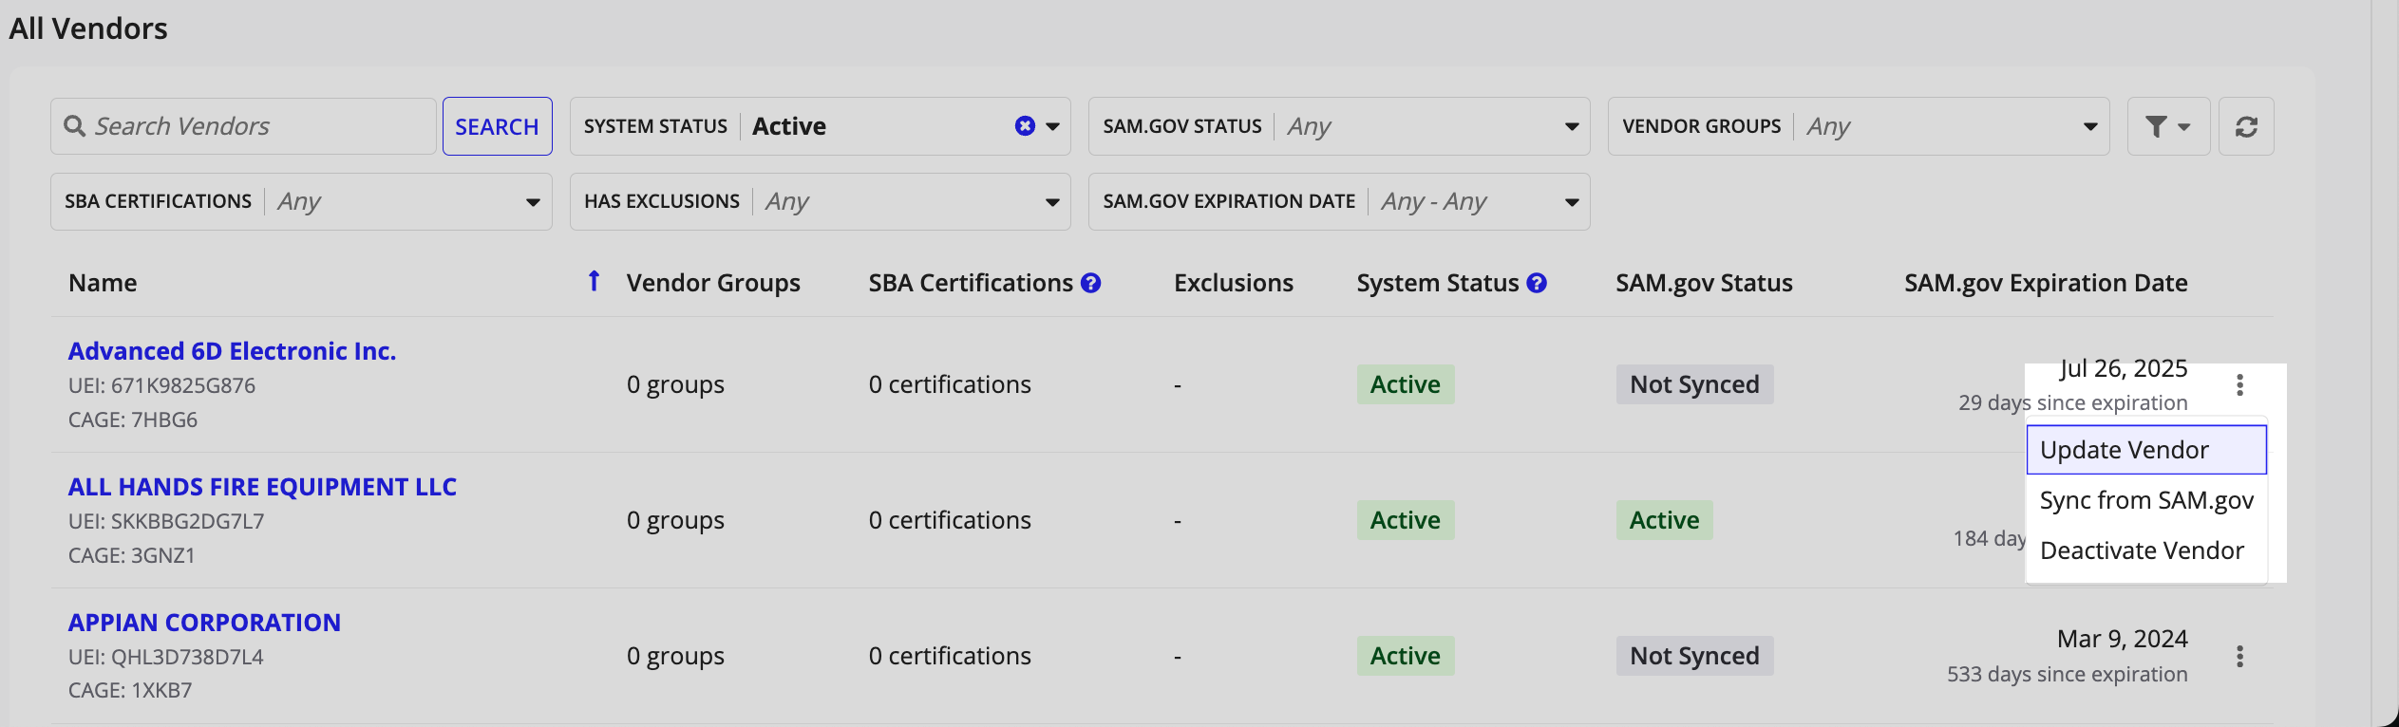Click UEI: QHL3D738D7L4 text
The width and height of the screenshot is (2399, 727).
point(165,657)
